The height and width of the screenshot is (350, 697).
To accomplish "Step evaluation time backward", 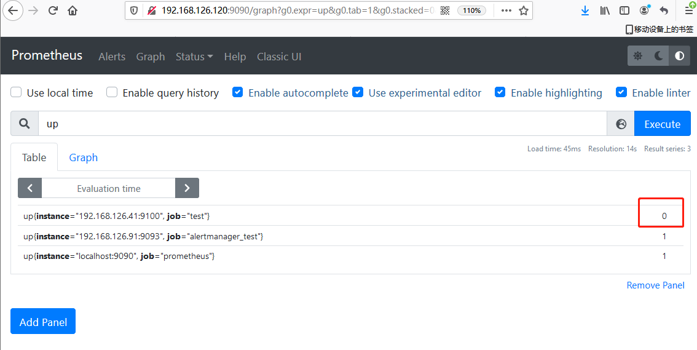I will (30, 188).
